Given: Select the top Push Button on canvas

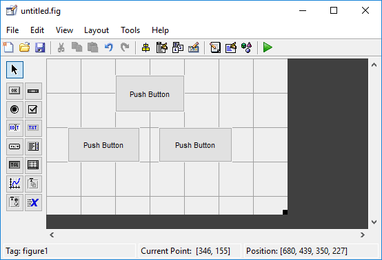Looking at the screenshot, I should point(150,94).
